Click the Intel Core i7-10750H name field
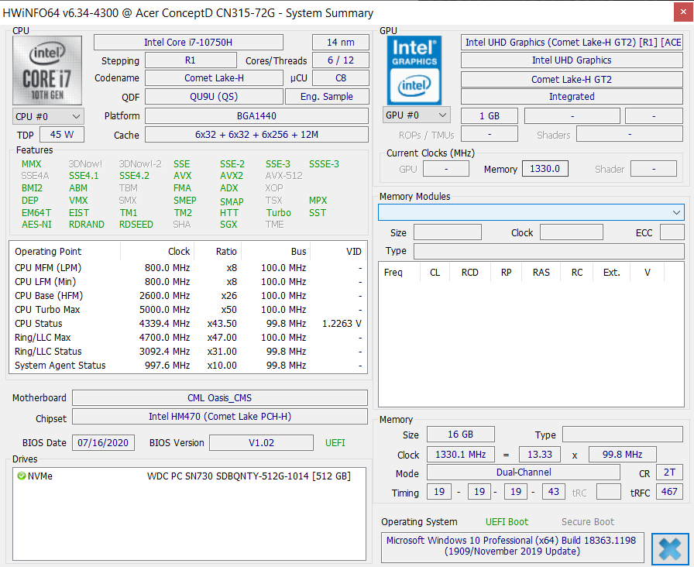Viewport: 694px width, 567px height. tap(188, 43)
